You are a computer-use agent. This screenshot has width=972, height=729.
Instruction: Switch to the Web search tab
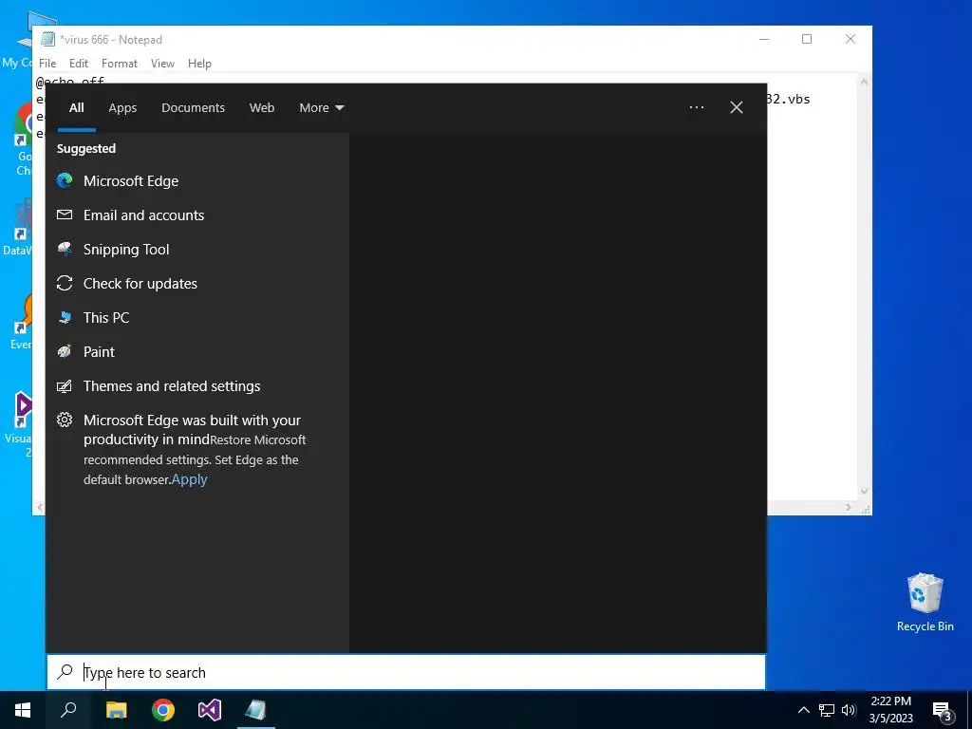tap(262, 108)
